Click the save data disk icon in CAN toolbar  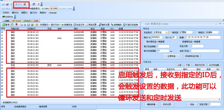[x=28, y=25]
